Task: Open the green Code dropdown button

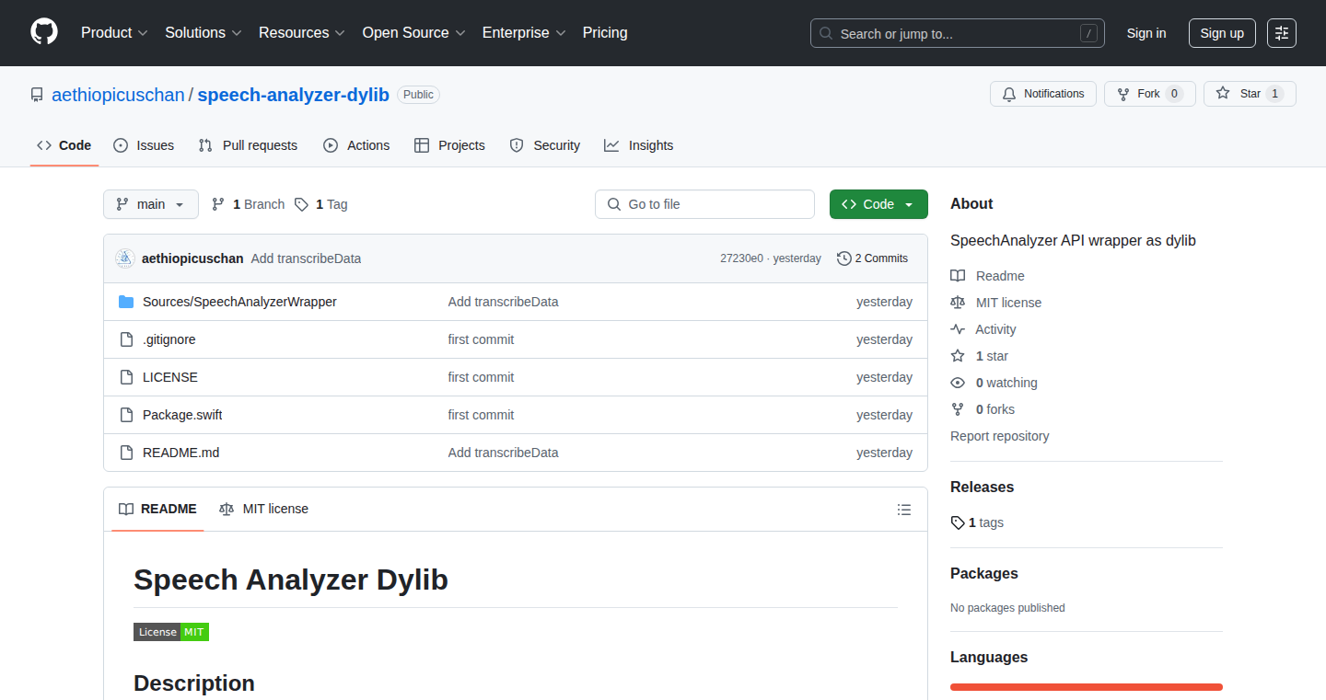Action: pyautogui.click(x=878, y=204)
